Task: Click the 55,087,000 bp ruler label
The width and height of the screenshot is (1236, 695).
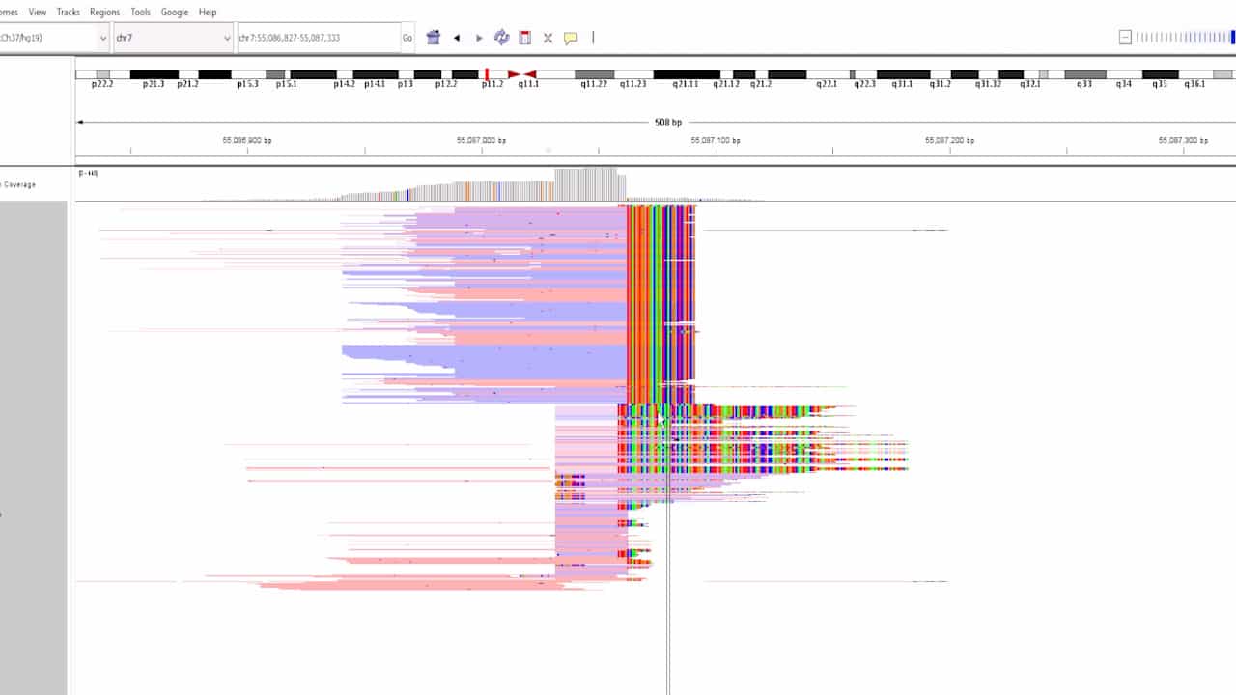Action: click(481, 141)
